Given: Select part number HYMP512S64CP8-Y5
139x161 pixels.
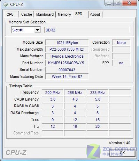Looking at the screenshot, I should tap(67, 63).
